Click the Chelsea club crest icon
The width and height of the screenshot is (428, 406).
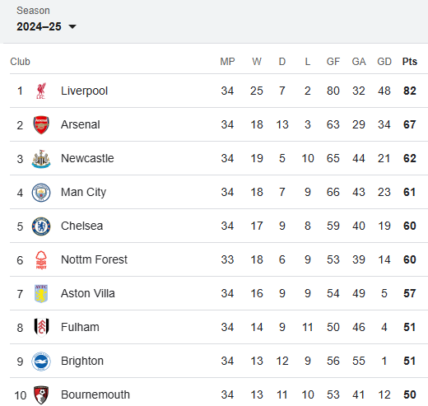point(41,226)
